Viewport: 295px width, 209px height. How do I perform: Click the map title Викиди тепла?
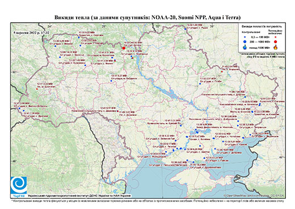point(147,18)
